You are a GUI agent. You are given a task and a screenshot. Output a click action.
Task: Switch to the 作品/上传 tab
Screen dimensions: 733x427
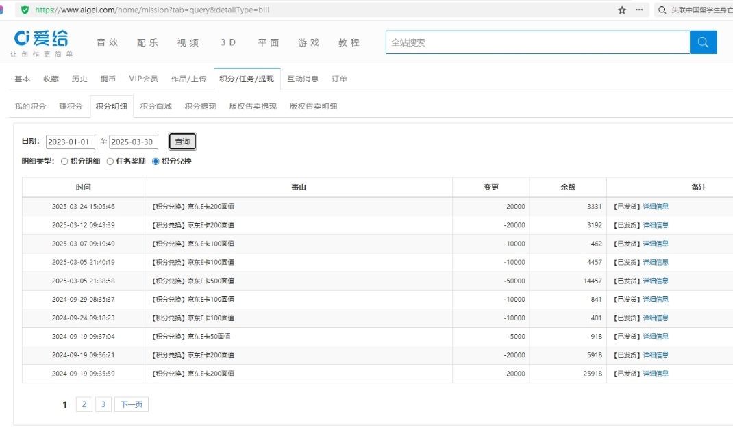pyautogui.click(x=188, y=79)
